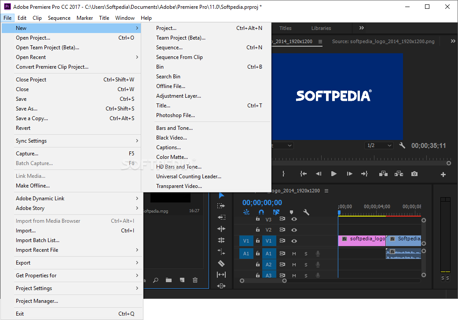Click the Find magnifier in Project panel
This screenshot has width=458, height=320.
[156, 280]
